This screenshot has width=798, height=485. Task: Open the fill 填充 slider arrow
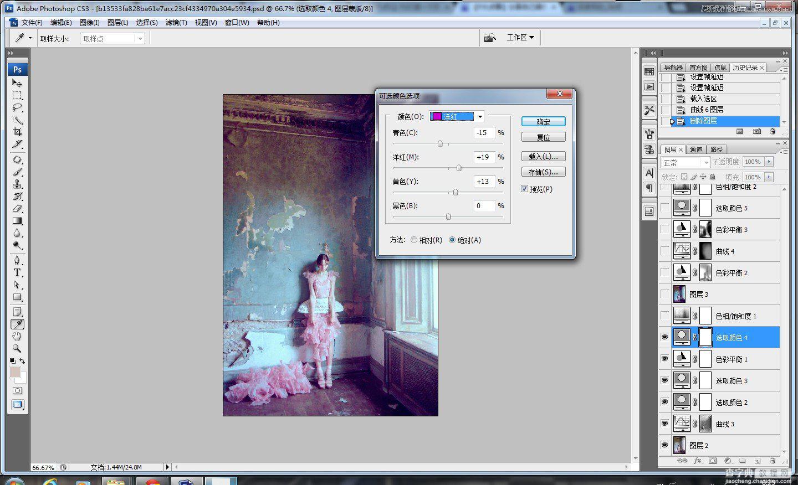(769, 177)
